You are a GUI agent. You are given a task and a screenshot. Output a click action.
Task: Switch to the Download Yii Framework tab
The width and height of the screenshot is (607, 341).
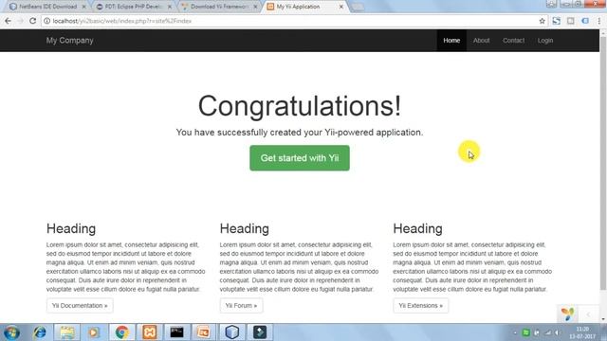[218, 7]
